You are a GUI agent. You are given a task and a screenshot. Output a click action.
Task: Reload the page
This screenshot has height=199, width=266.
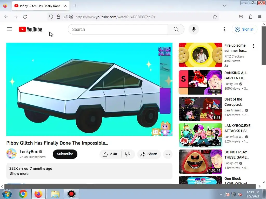25,17
